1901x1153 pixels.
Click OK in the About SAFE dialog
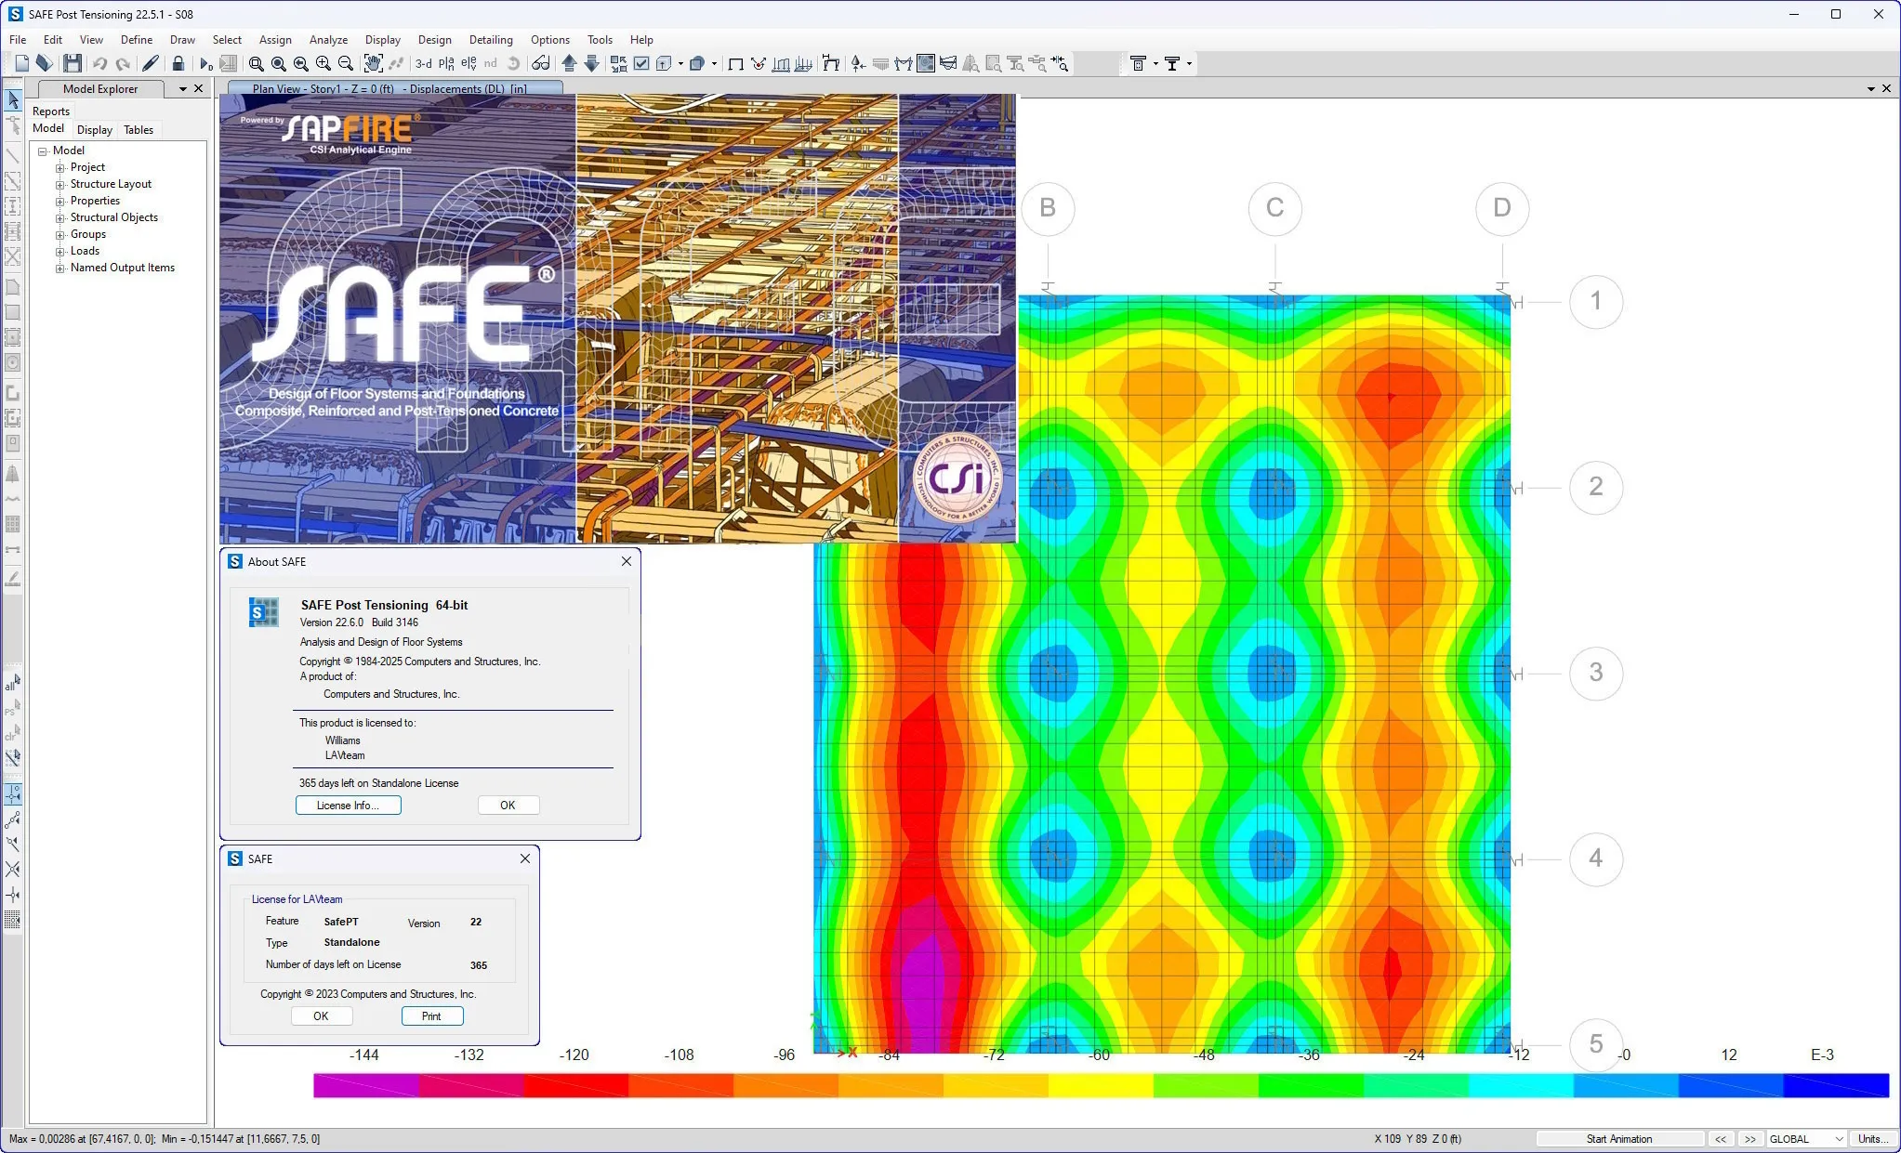tap(508, 806)
